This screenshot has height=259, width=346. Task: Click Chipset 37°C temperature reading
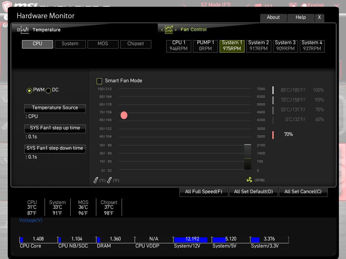109,207
